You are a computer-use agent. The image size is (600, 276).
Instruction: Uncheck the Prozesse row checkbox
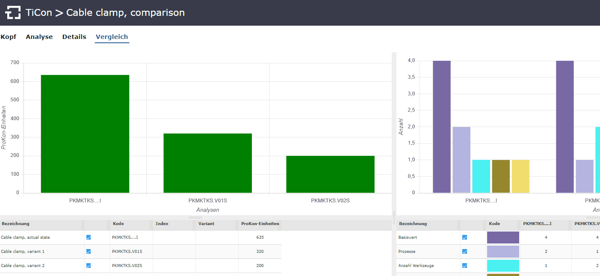tap(464, 252)
